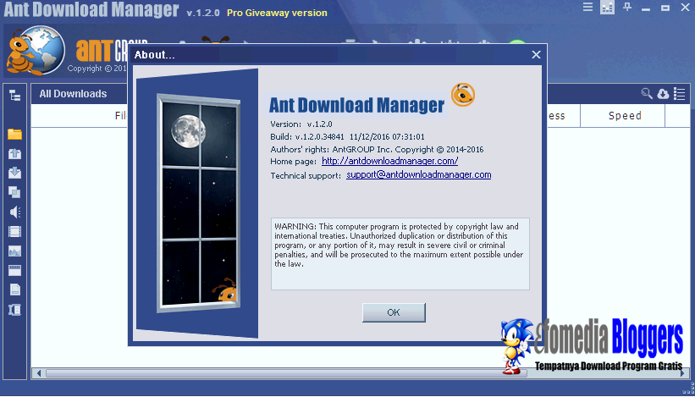This screenshot has height=397, width=695.
Task: Click the Build v.1.2.0.34841 text line
Action: (347, 137)
